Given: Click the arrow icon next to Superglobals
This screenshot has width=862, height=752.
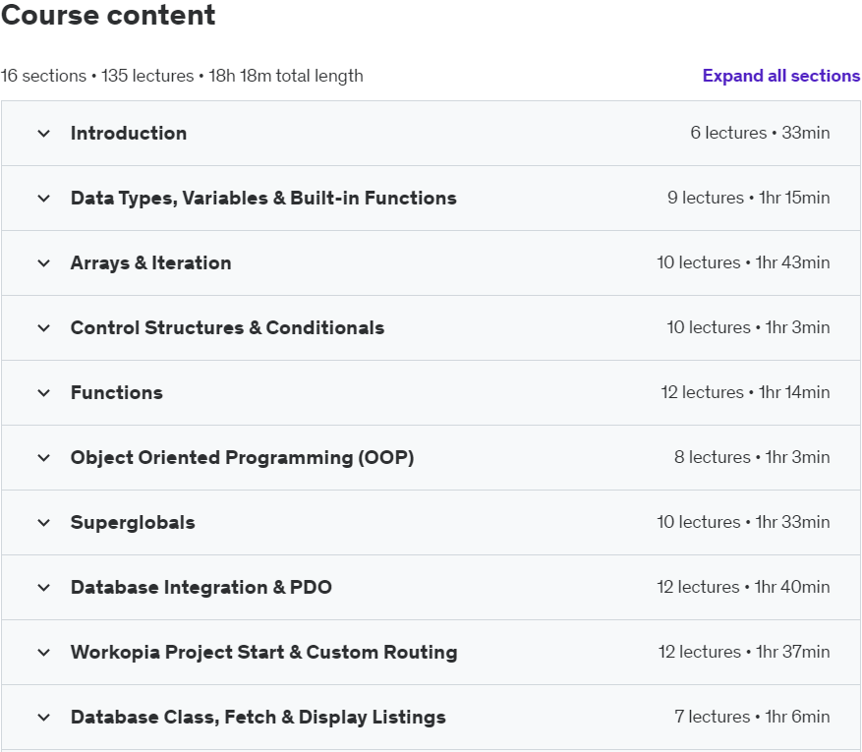Looking at the screenshot, I should [x=43, y=523].
